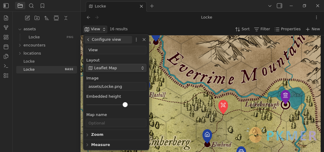
Task: Collapse the assets folder
Action: (x=20, y=29)
